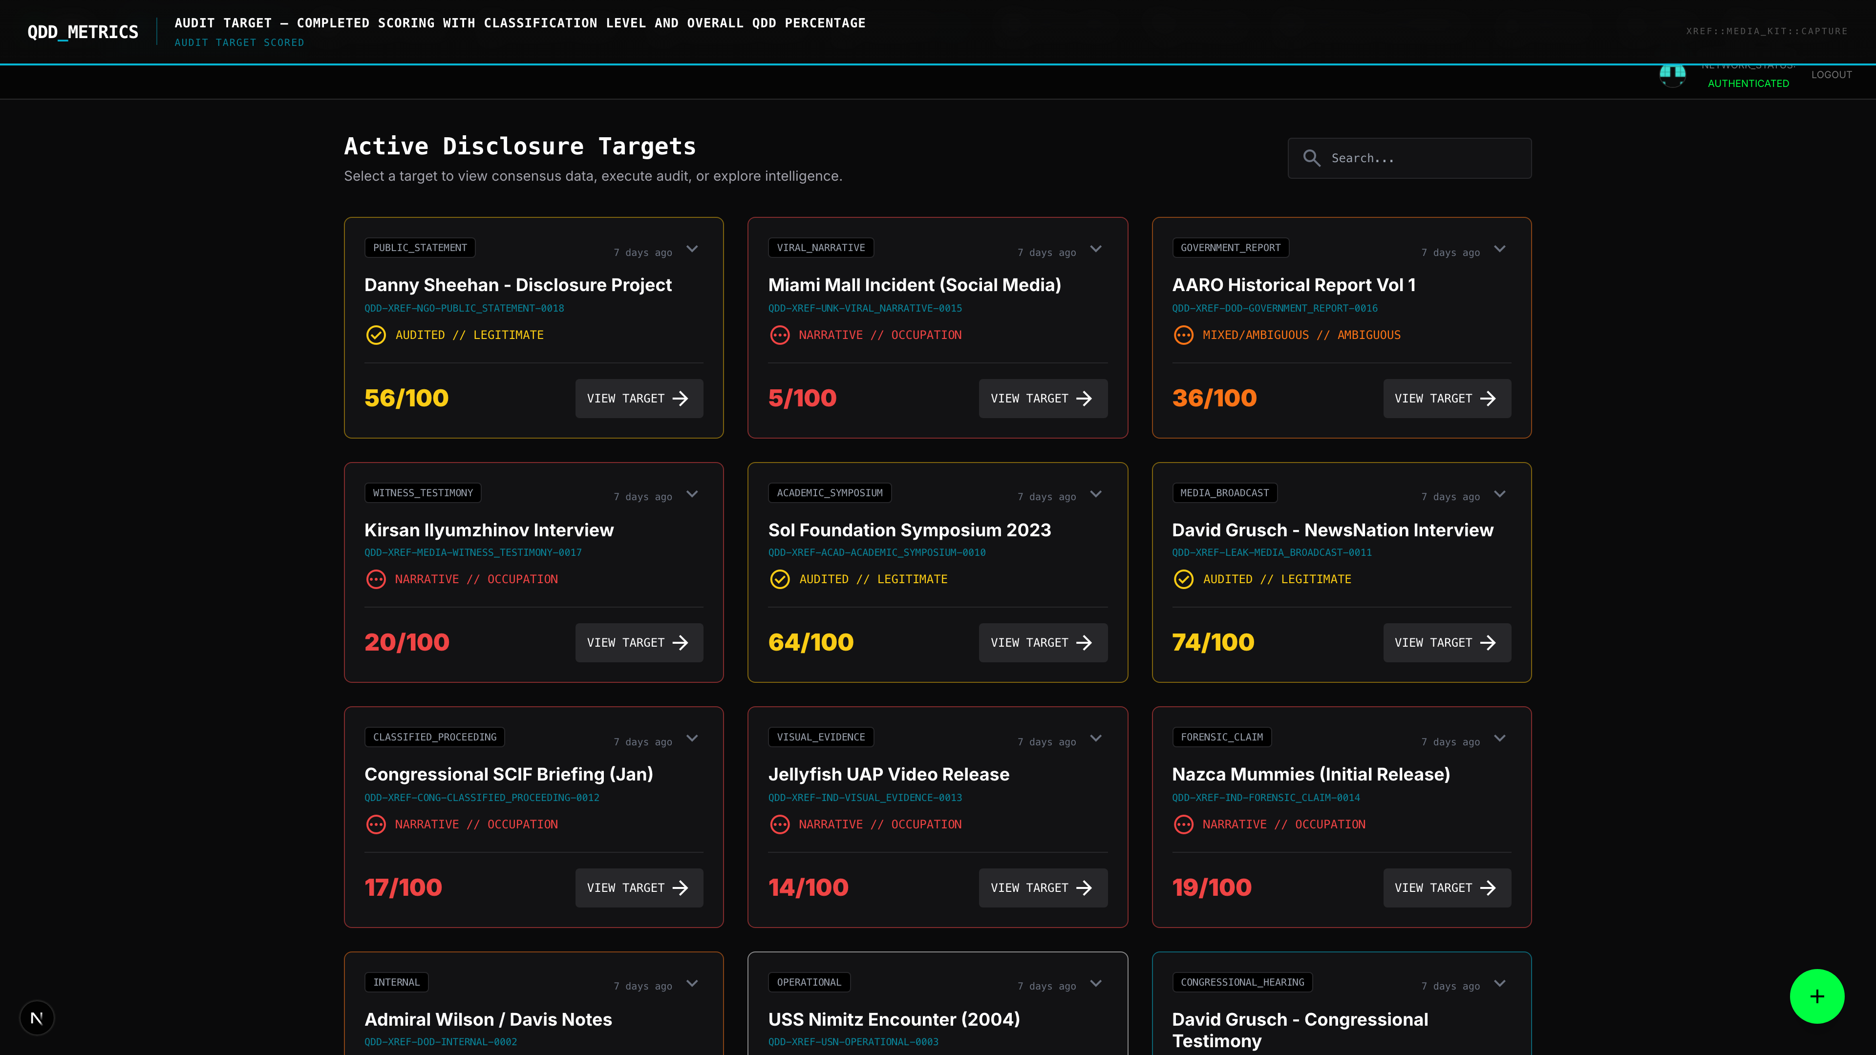Screen dimensions: 1876x1055
Task: Click the search magnifier icon
Action: (1312, 158)
